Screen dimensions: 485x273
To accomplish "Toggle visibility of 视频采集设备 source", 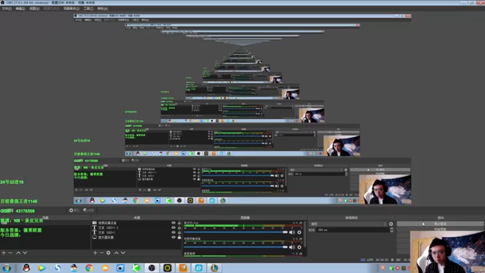I will (173, 223).
